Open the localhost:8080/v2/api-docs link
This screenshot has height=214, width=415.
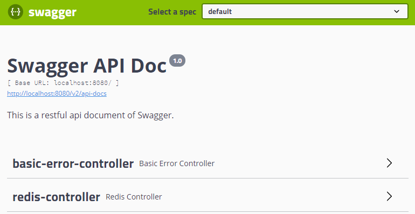tap(57, 94)
